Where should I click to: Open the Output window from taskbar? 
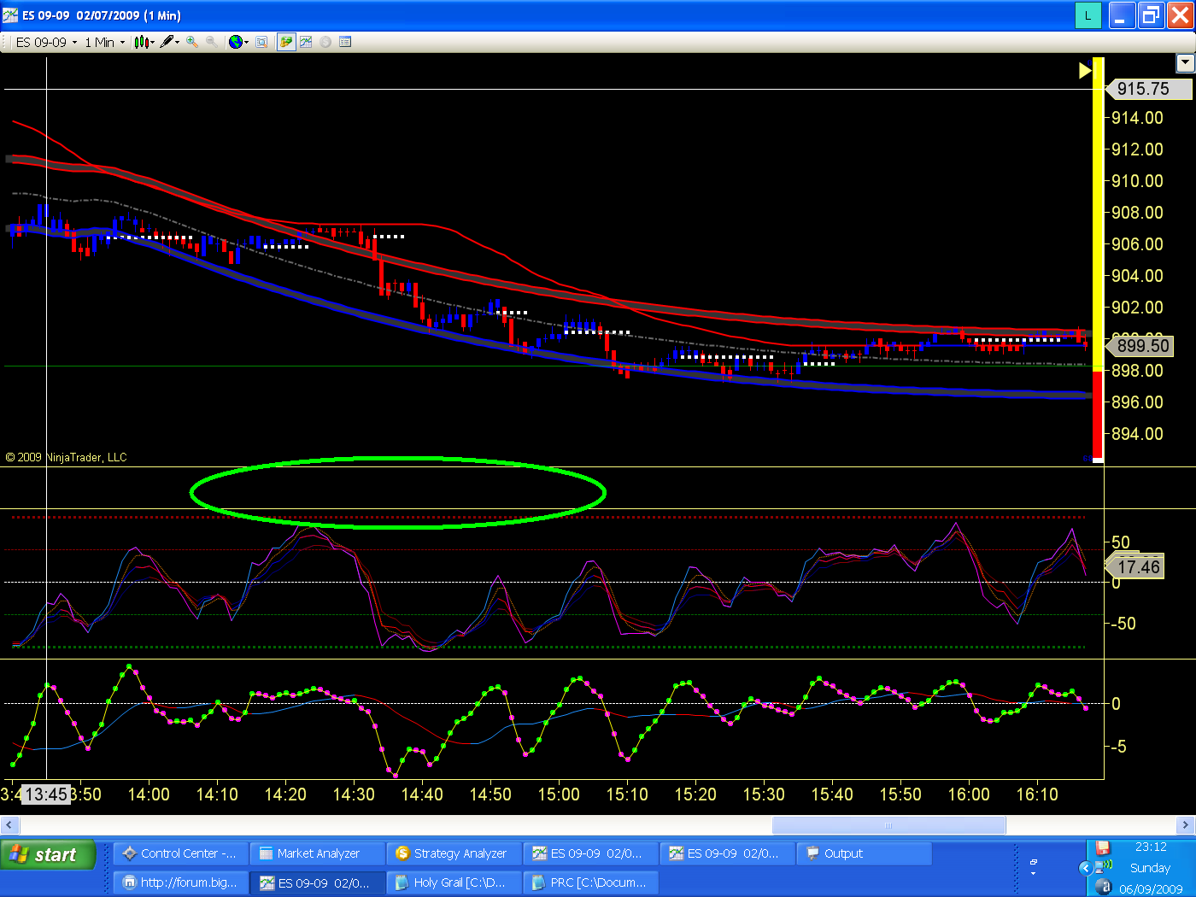point(864,853)
